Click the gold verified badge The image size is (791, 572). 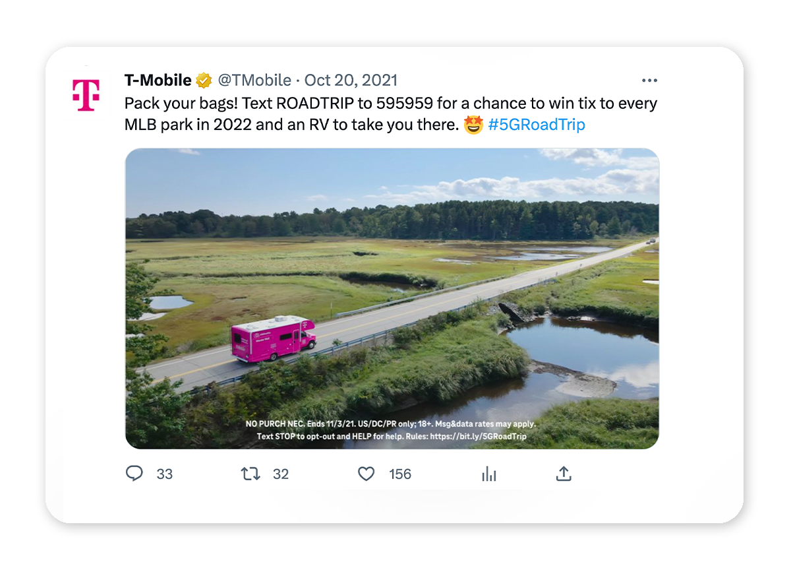pyautogui.click(x=204, y=81)
